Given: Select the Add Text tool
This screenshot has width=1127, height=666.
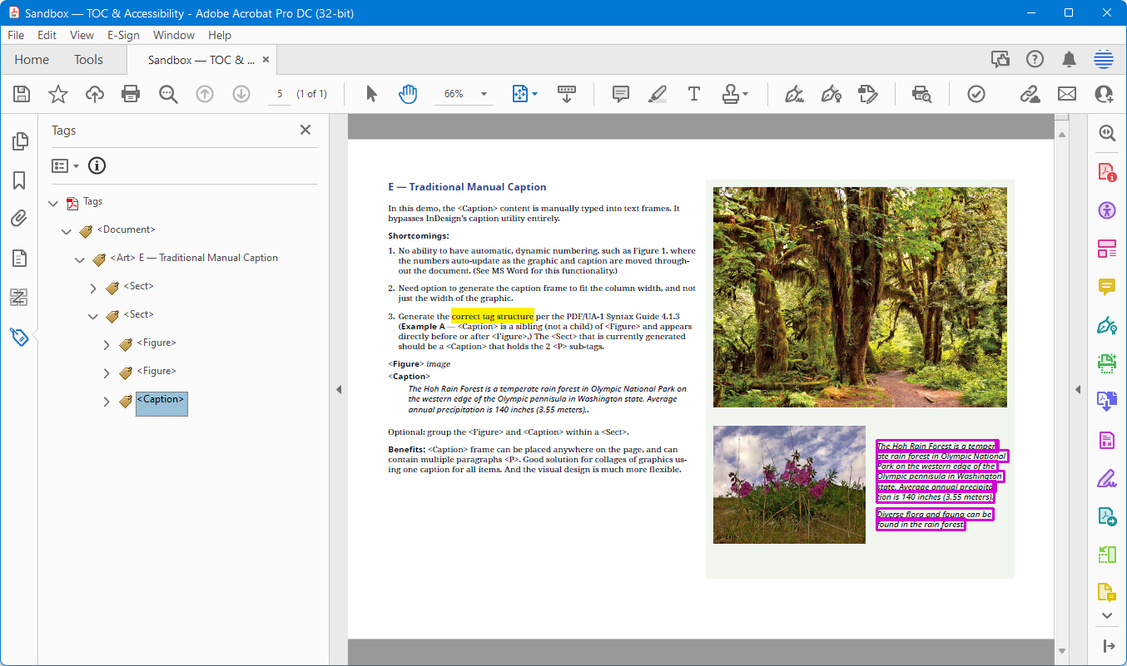Looking at the screenshot, I should point(693,93).
